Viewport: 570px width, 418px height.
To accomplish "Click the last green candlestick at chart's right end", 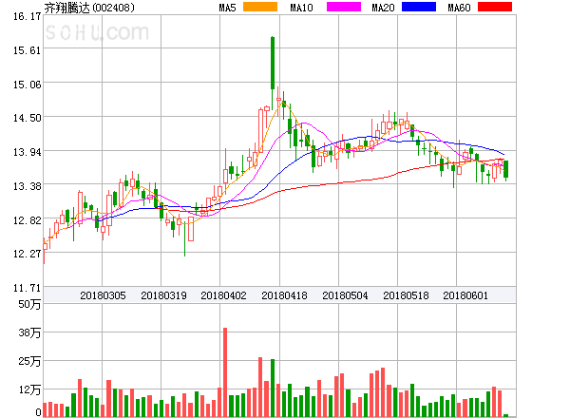I will click(505, 169).
